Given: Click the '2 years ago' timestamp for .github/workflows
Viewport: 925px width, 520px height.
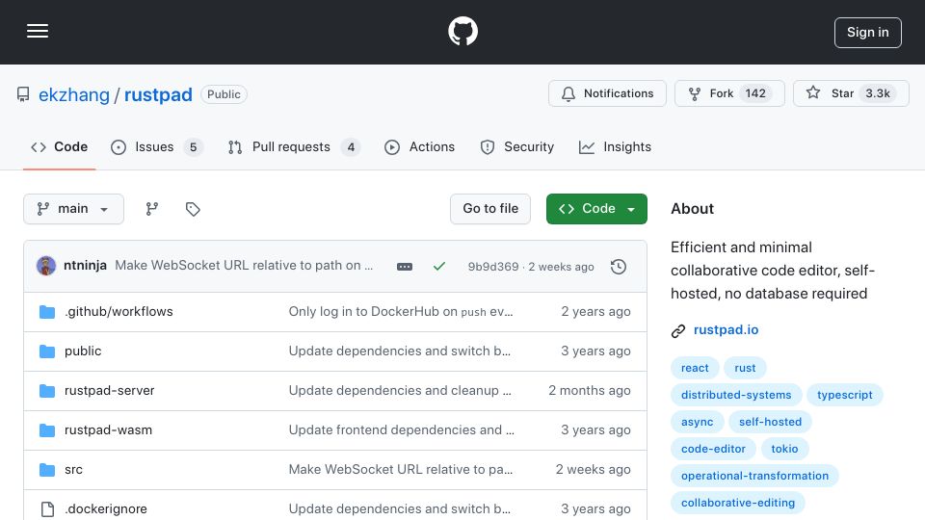Looking at the screenshot, I should tap(595, 311).
